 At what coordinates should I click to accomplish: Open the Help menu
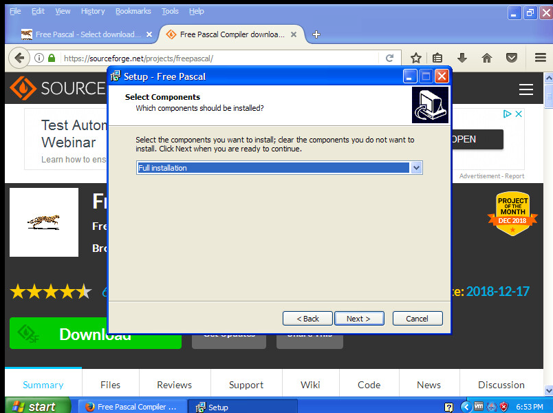click(x=197, y=11)
